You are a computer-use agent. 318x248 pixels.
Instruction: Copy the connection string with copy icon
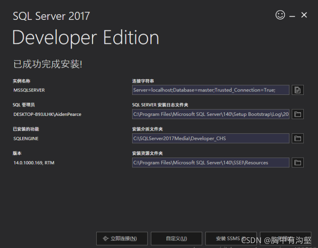coord(298,90)
